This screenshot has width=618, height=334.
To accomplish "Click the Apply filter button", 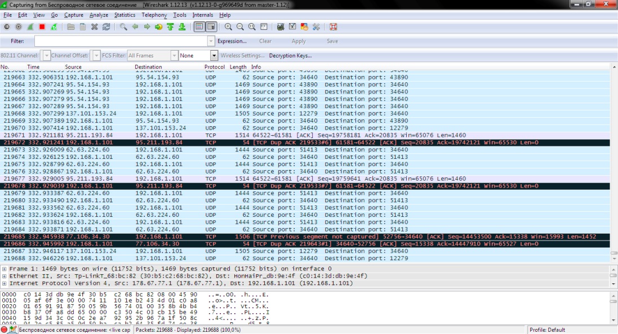I will click(x=299, y=41).
